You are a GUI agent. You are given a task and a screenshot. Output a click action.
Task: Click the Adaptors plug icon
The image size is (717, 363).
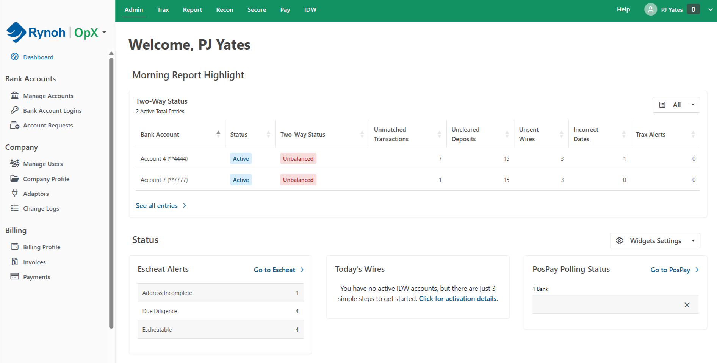(15, 193)
